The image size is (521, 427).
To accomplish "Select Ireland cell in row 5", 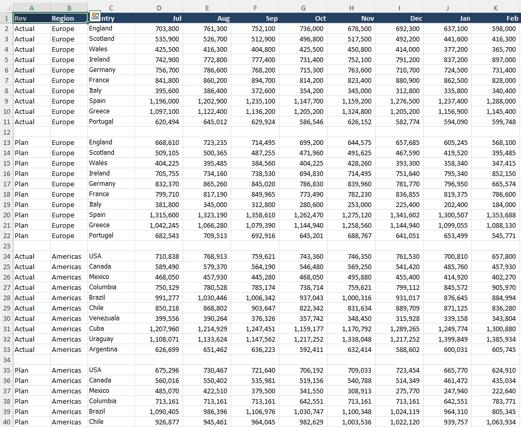I will [111, 60].
